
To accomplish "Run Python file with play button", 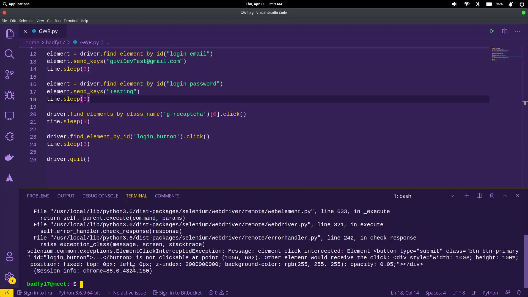I will pos(492,31).
